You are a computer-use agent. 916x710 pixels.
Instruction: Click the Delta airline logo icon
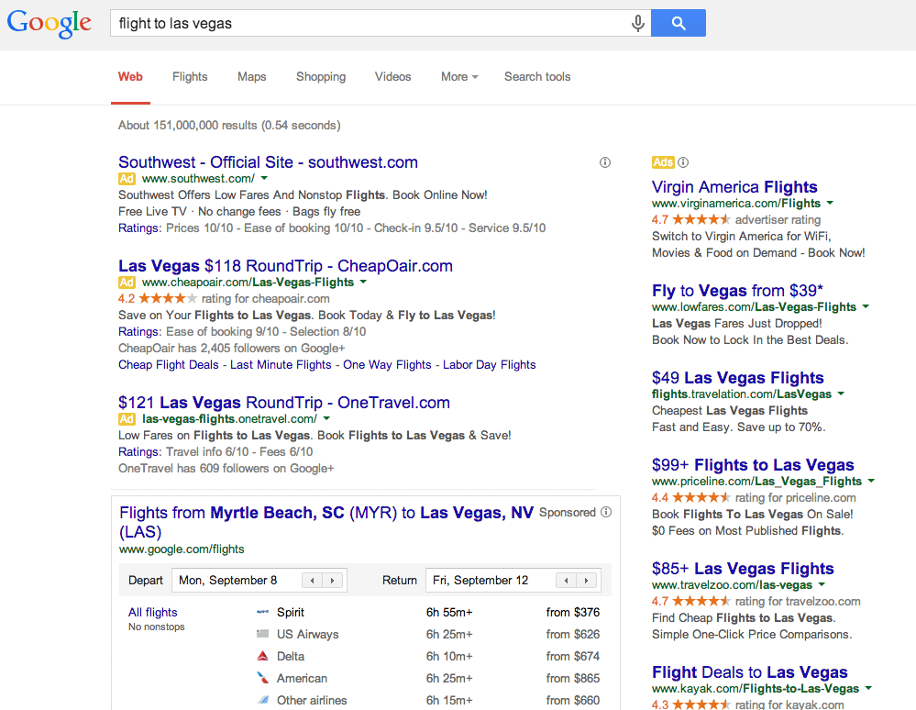click(263, 656)
